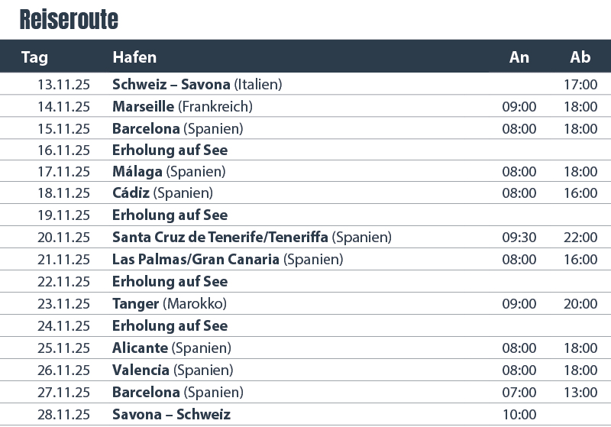The height and width of the screenshot is (427, 611).
Task: Click the Alicante port name
Action: click(x=141, y=348)
